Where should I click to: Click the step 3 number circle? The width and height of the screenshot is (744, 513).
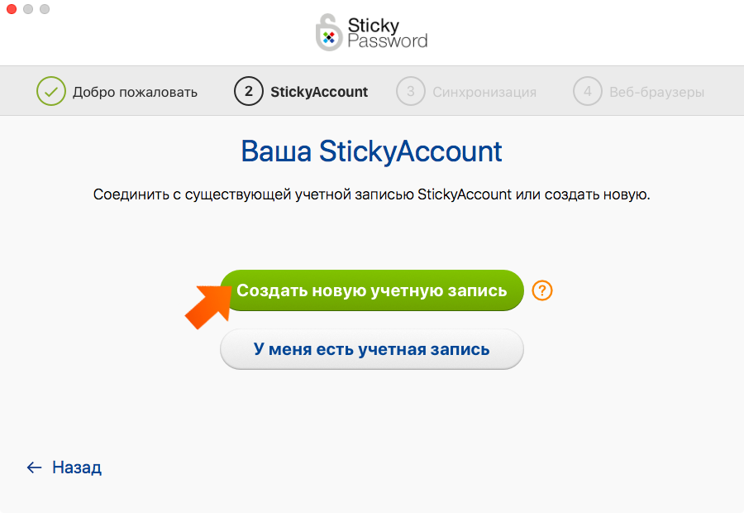tap(410, 92)
